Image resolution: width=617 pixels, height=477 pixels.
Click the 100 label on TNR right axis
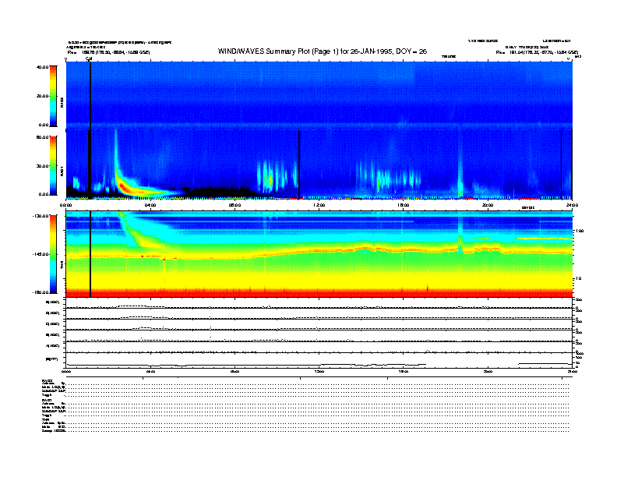(580, 231)
